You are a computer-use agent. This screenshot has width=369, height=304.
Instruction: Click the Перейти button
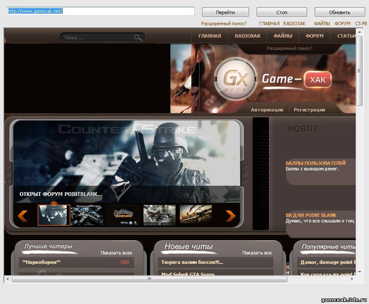coord(225,12)
